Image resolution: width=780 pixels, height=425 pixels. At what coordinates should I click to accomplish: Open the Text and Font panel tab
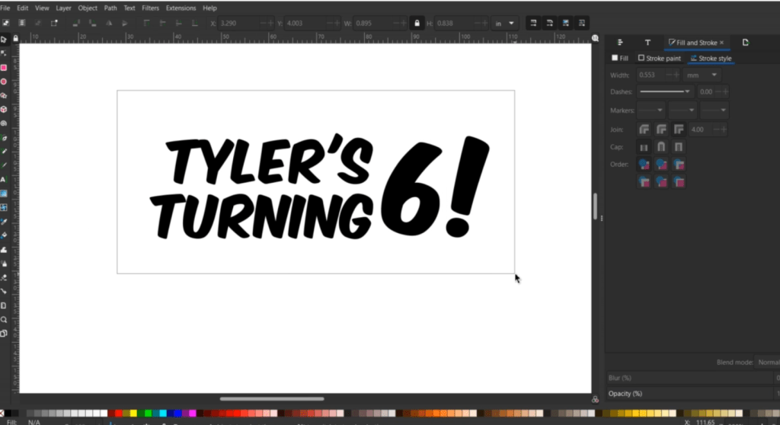click(x=647, y=43)
